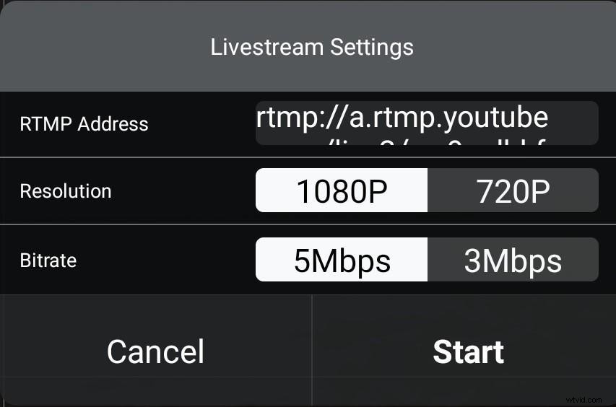This screenshot has width=616, height=407.
Task: Select the 1080P resolution option
Action: point(342,191)
